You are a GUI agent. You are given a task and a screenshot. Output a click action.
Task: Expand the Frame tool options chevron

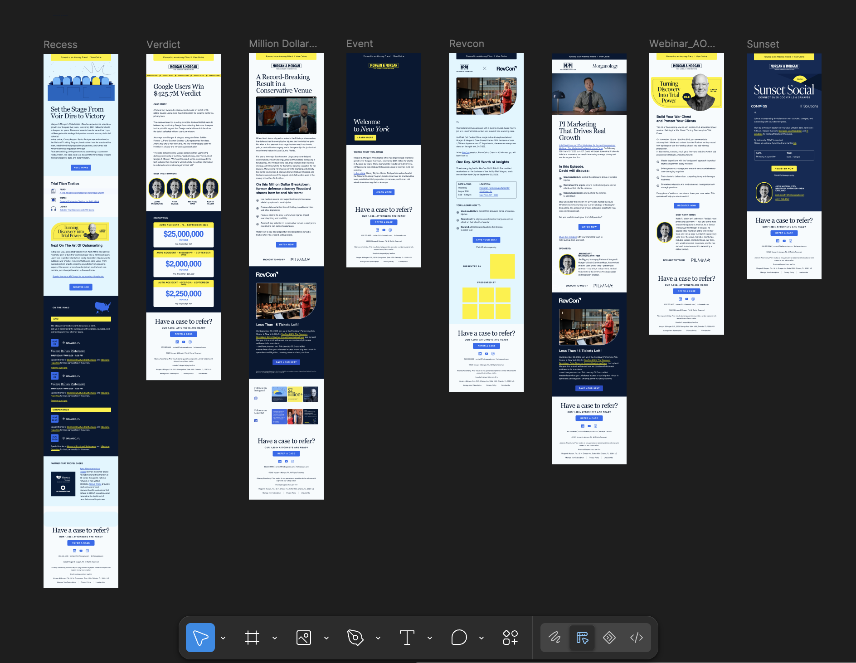pyautogui.click(x=275, y=638)
